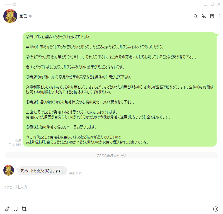Maximize the chat window
Viewport: 223px width, 214px height.
[212, 4]
